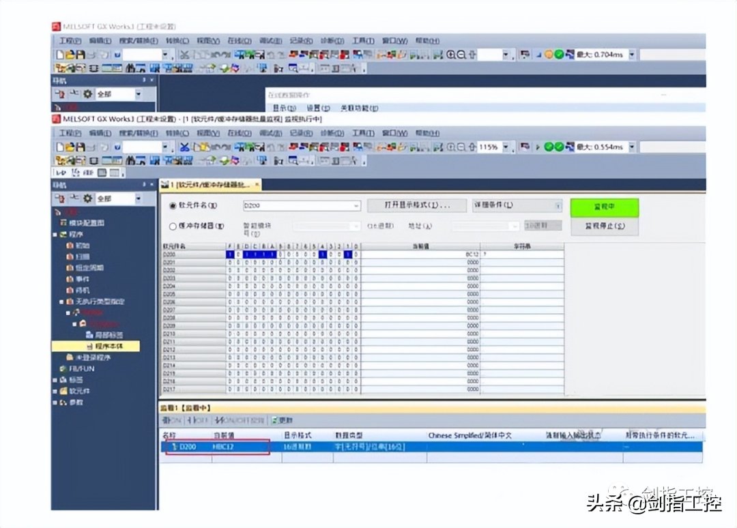
Task: Open the 115% zoom level dropdown
Action: [x=506, y=147]
